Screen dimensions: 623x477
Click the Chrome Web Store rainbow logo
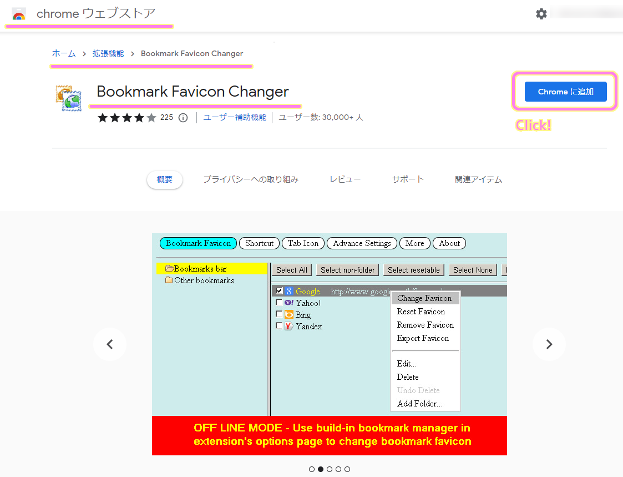click(x=19, y=14)
